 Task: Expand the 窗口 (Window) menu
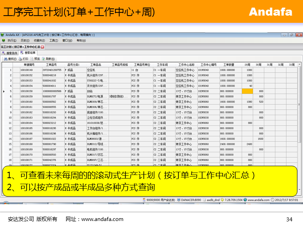67,40
